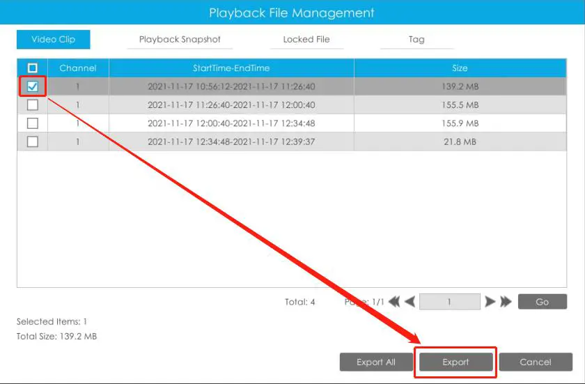
Task: Go to the first page arrow
Action: [394, 302]
